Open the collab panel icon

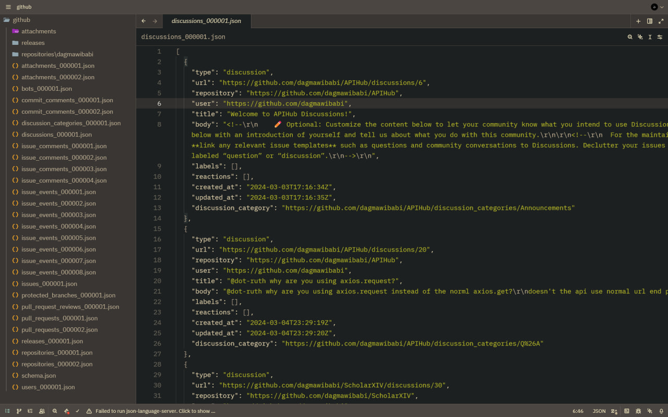click(x=42, y=411)
